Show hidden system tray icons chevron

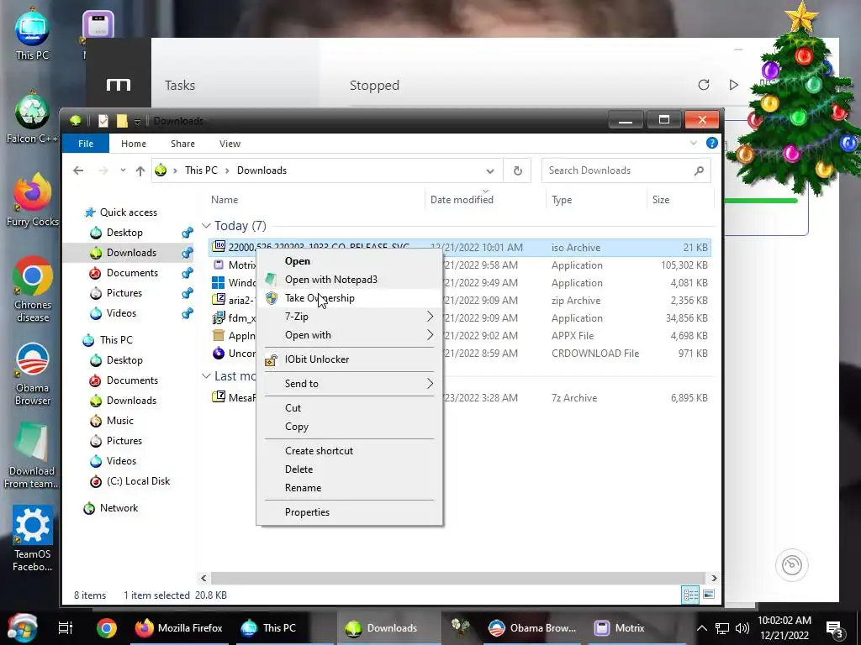[702, 628]
